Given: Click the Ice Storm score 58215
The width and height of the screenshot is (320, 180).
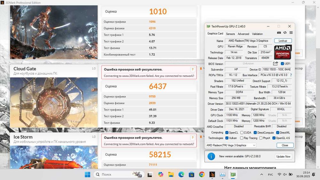Looking at the screenshot, I should click(x=160, y=155).
